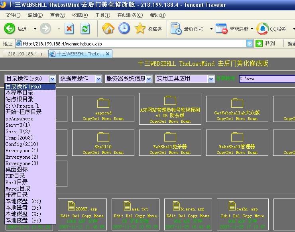Viewport: 295px width, 232px height.
Task: Close the 十三WEBSEHLL browser tab
Action: [108, 54]
